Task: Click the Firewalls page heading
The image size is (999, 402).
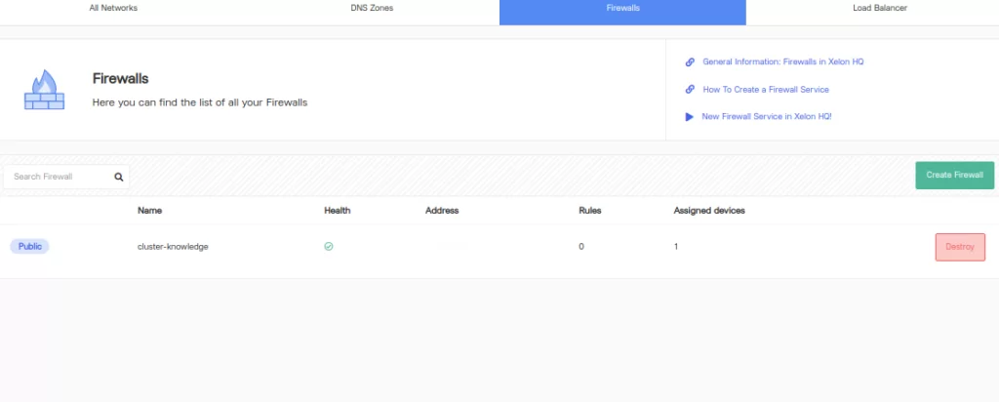Action: [120, 79]
